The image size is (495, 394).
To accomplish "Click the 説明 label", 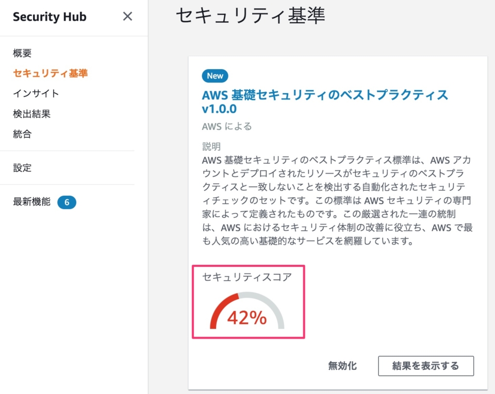I will [x=211, y=146].
